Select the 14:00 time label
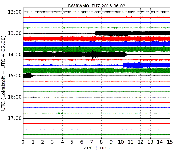193x154 pixels. tap(15, 54)
